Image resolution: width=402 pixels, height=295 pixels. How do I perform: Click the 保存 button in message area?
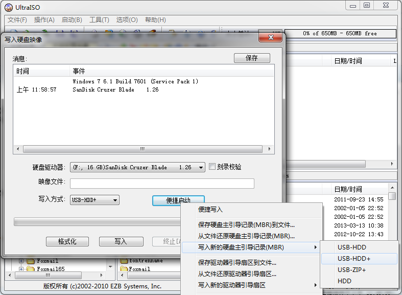tap(252, 58)
